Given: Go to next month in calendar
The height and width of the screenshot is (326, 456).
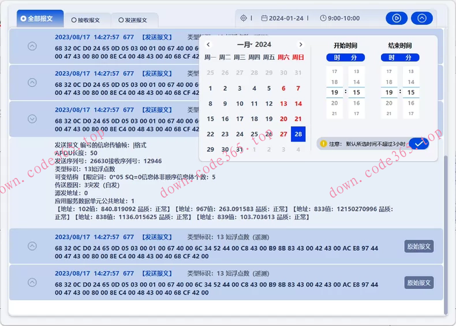Looking at the screenshot, I should pos(300,44).
